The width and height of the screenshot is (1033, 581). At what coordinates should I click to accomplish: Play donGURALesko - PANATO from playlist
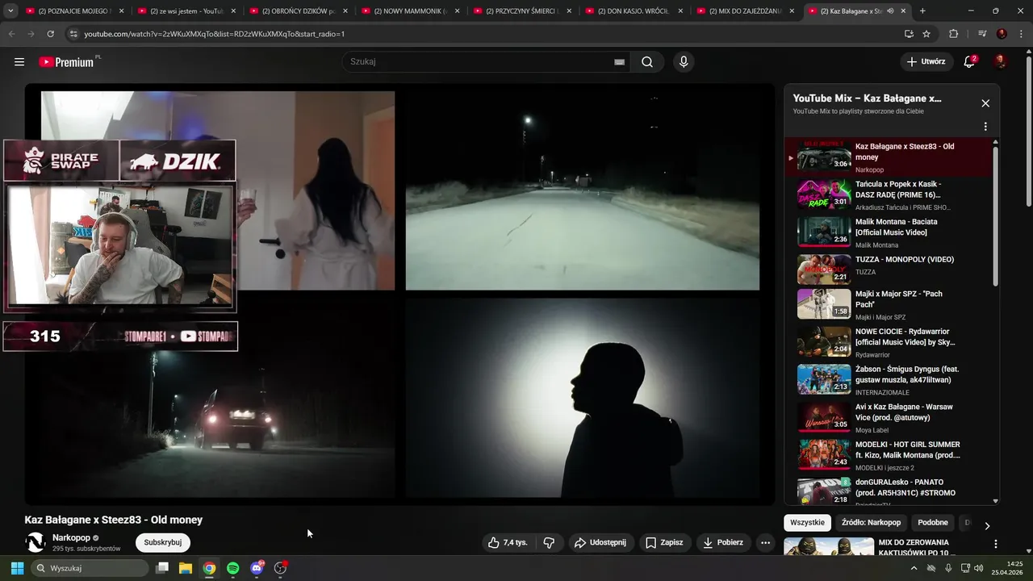tap(886, 491)
